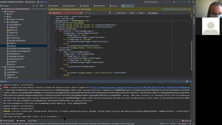Select .gitlab-ci.yml in project tree

(x=12, y=77)
